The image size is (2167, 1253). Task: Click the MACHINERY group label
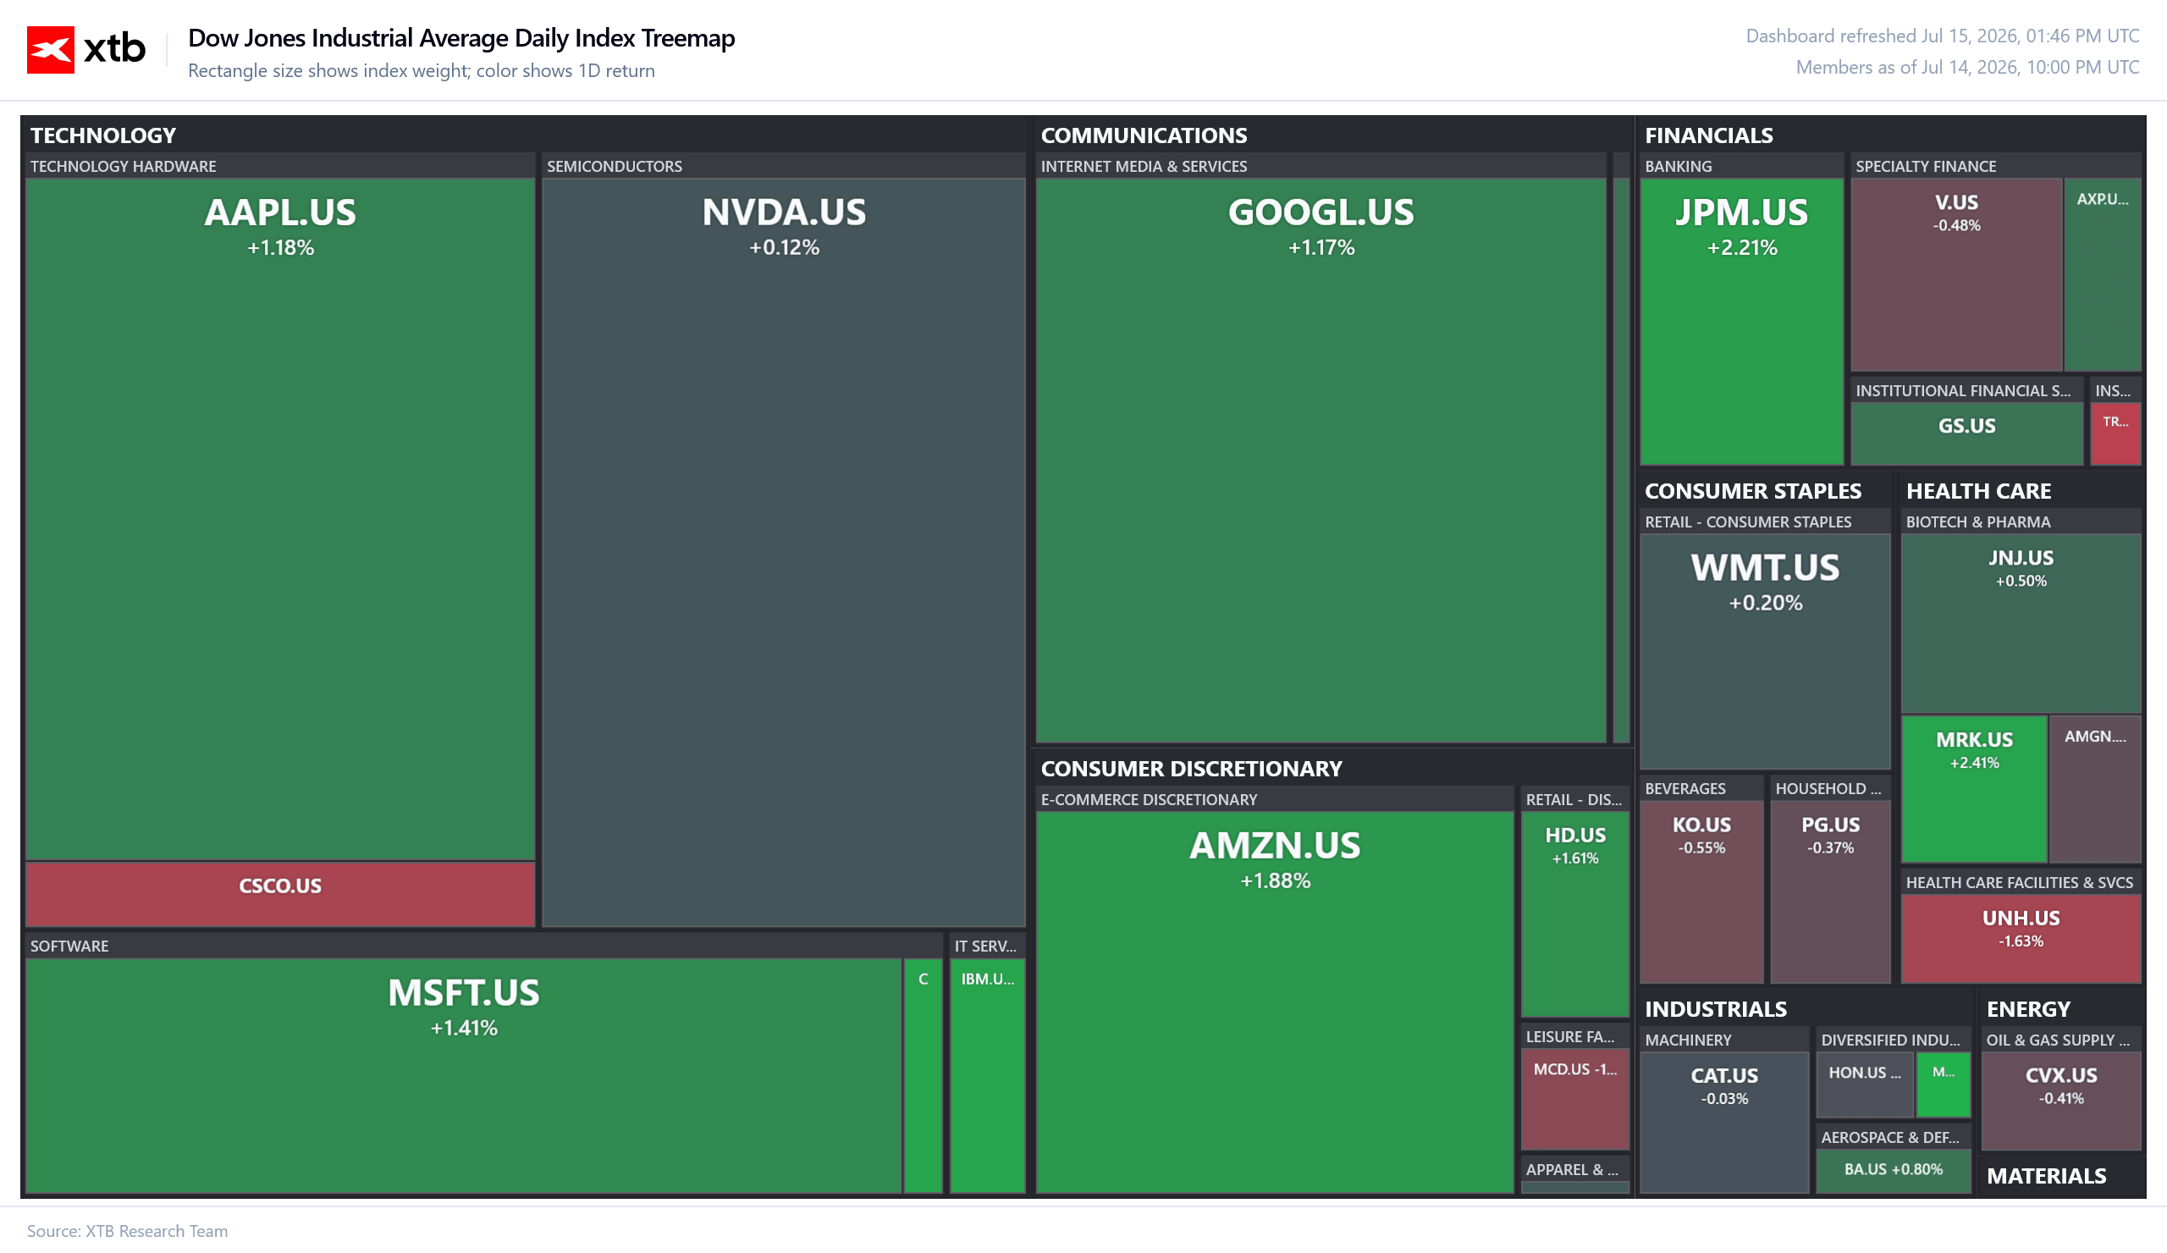click(1688, 1040)
